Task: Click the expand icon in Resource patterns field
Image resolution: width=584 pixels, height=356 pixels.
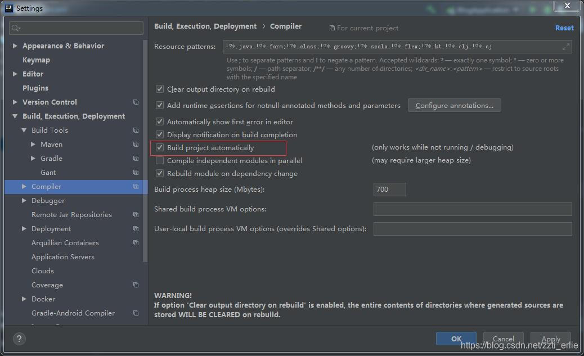Action: [x=565, y=47]
